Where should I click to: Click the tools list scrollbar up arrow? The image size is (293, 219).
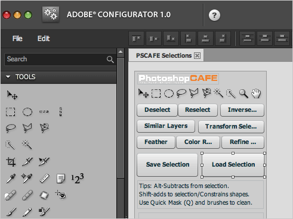[x=121, y=52]
